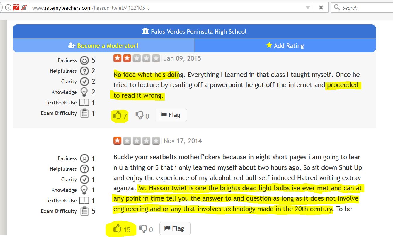This screenshot has height=237, width=393.
Task: Stop page loading with the X button
Action: tap(321, 8)
